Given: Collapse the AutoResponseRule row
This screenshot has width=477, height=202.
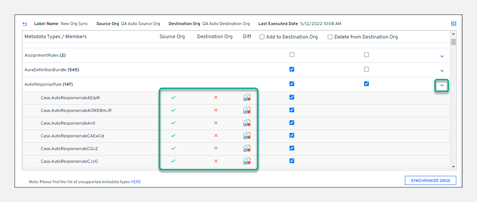Looking at the screenshot, I should coord(442,86).
